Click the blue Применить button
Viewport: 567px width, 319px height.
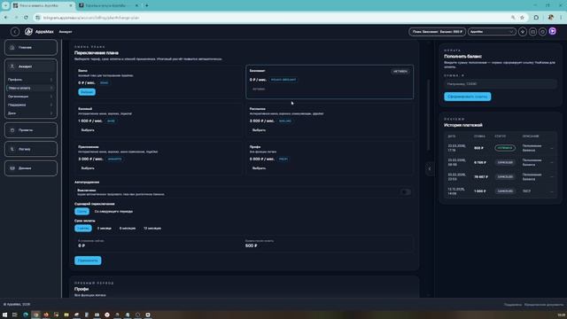point(88,261)
